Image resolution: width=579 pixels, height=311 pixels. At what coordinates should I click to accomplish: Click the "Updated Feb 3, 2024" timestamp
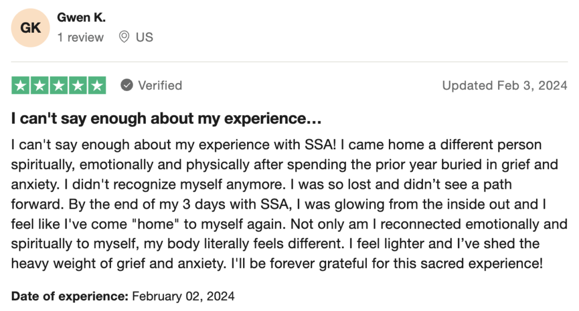point(504,85)
